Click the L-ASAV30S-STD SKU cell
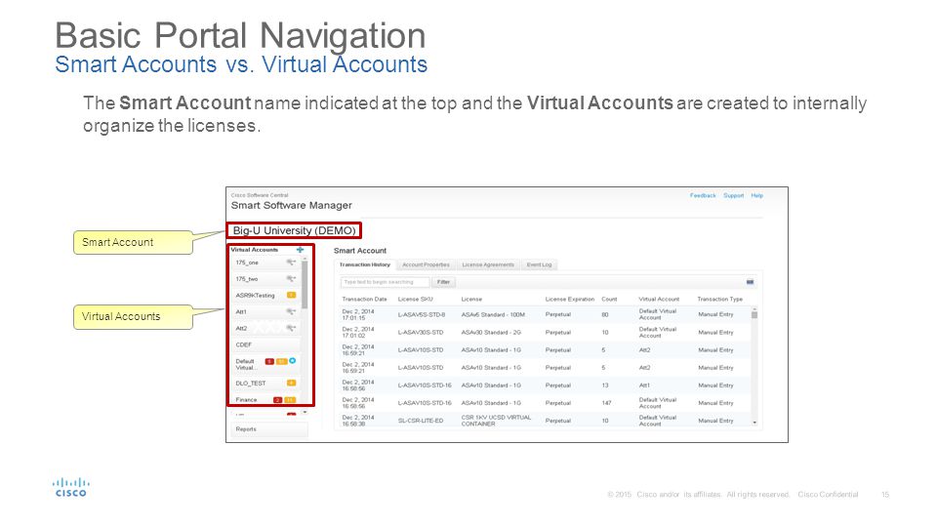The image size is (937, 527). 421,332
